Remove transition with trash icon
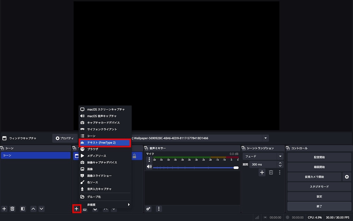The height and width of the screenshot is (221, 353). click(x=271, y=173)
